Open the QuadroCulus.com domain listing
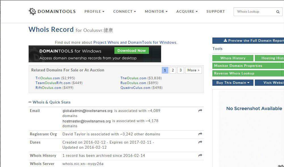Screen dimensions: 284x167 tap(135, 88)
